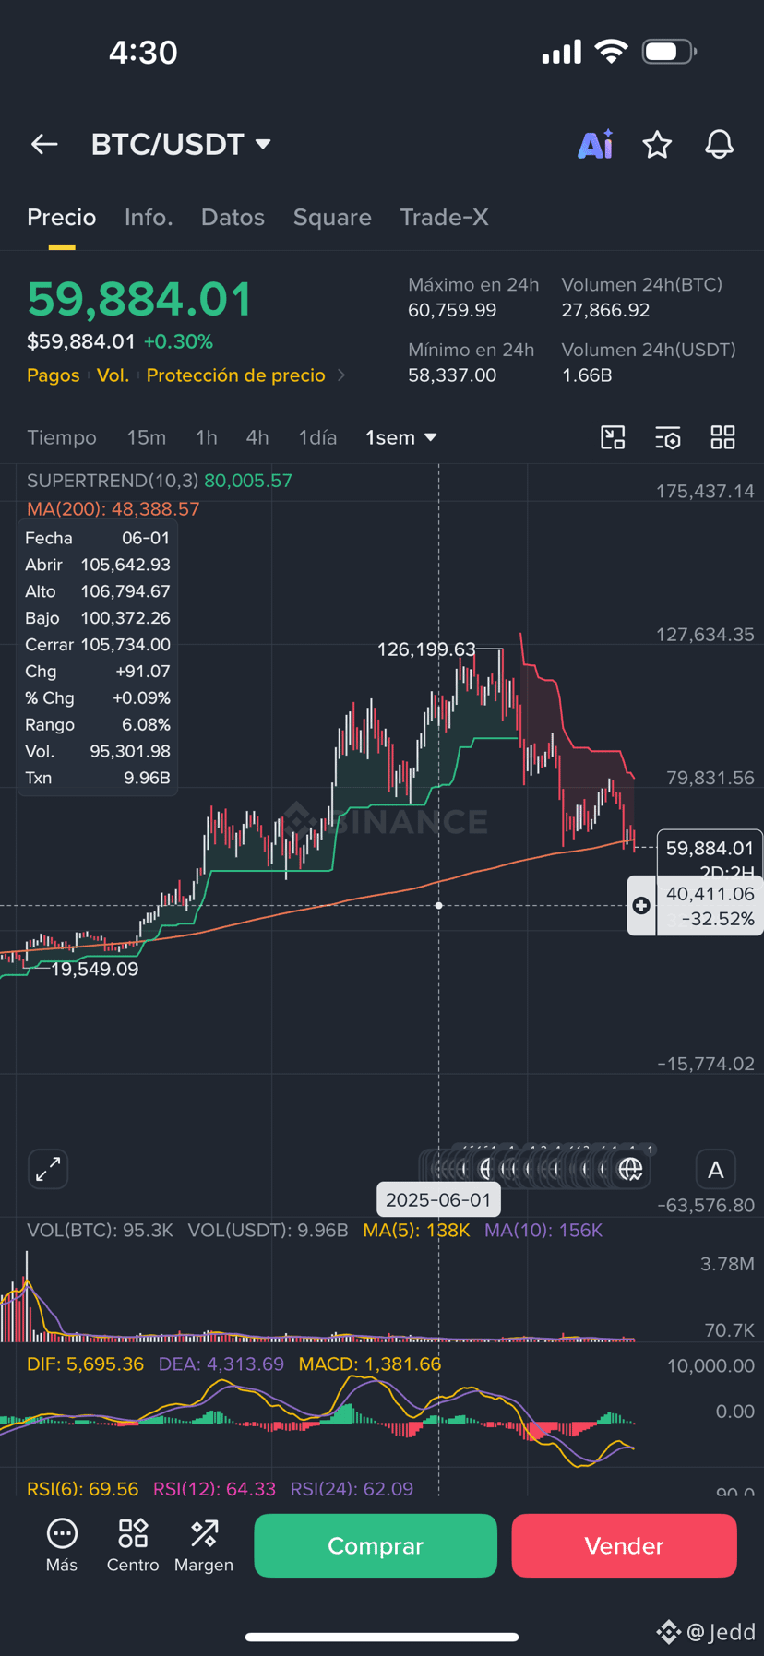Switch chart interval to 1h

(207, 437)
